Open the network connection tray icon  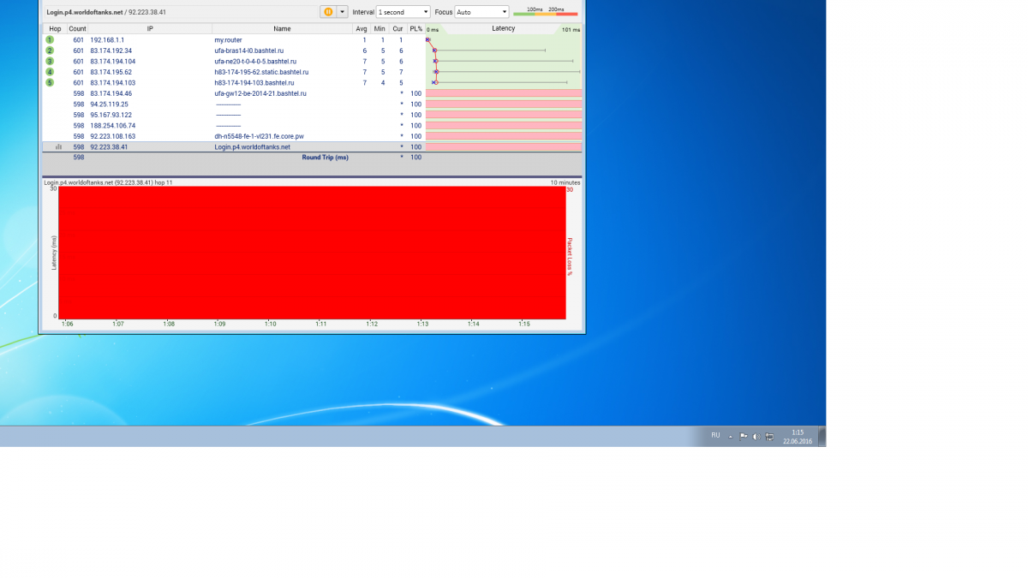769,436
